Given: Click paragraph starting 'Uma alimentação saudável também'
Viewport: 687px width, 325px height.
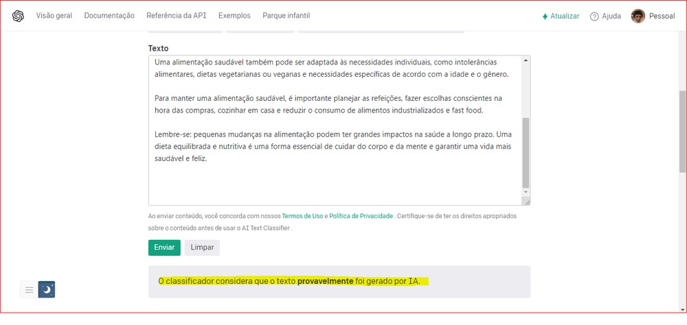Looking at the screenshot, I should 332,69.
